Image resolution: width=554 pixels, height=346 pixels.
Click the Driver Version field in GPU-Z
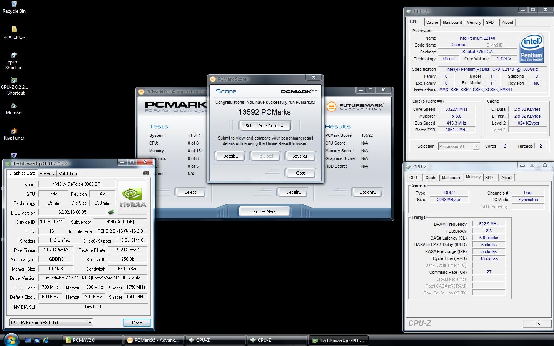(93, 278)
